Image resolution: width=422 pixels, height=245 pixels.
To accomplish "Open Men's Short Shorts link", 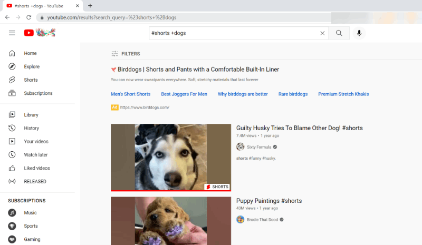I will 130,94.
